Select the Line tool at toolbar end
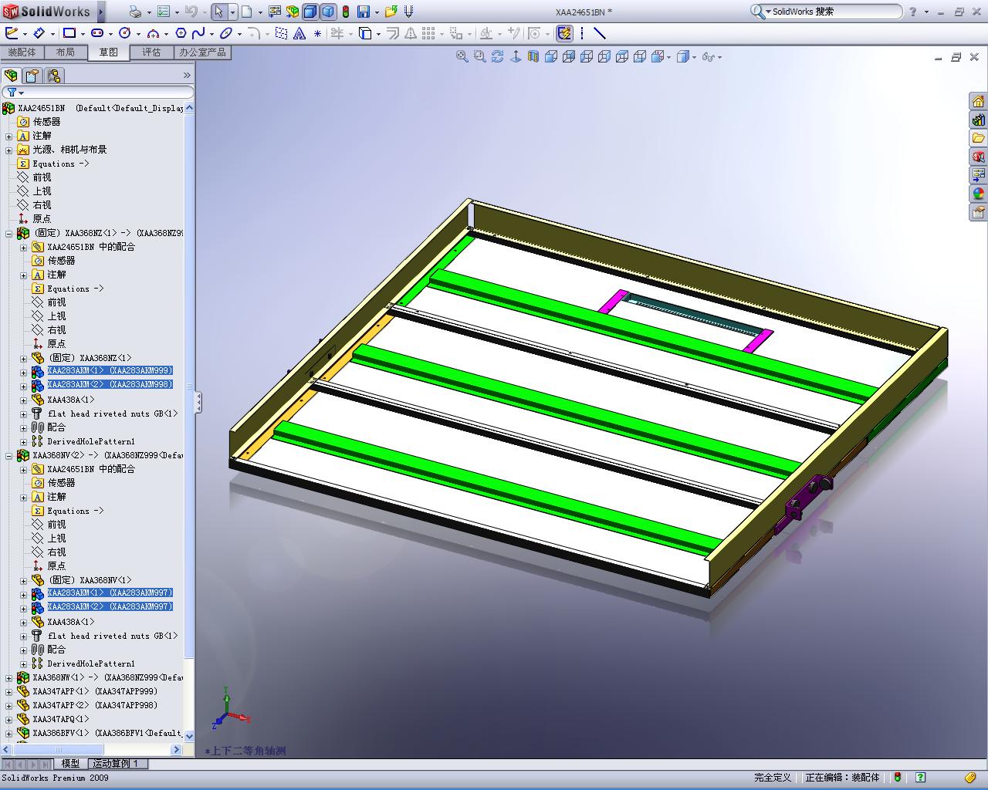 pyautogui.click(x=600, y=33)
